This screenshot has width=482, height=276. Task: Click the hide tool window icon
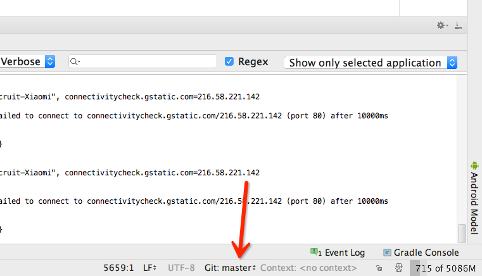(x=458, y=25)
